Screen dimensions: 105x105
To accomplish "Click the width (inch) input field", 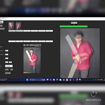I will click(x=7, y=51).
